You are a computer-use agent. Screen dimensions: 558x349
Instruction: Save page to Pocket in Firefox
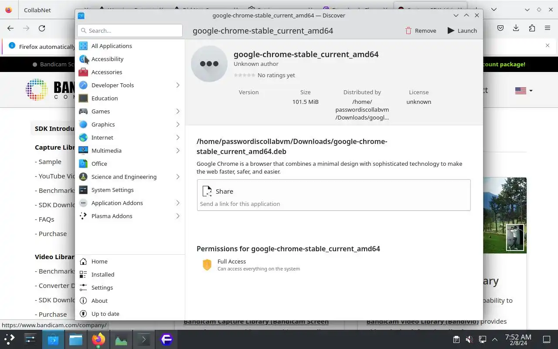500,28
